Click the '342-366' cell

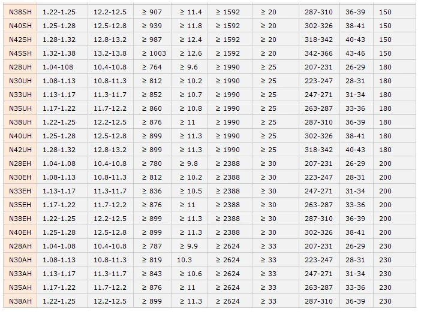click(319, 53)
